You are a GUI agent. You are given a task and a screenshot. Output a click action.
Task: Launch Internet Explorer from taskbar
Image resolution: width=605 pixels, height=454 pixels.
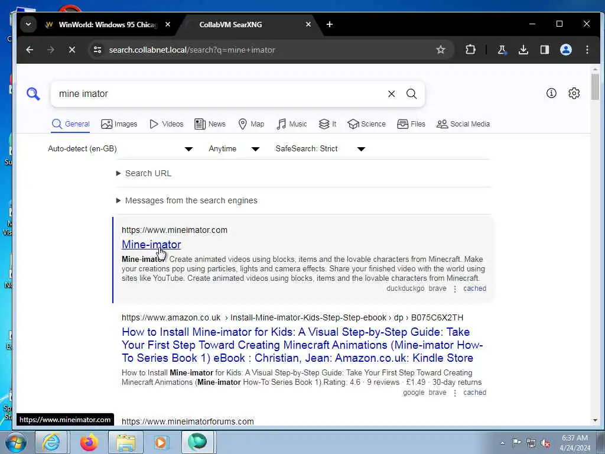(x=51, y=442)
